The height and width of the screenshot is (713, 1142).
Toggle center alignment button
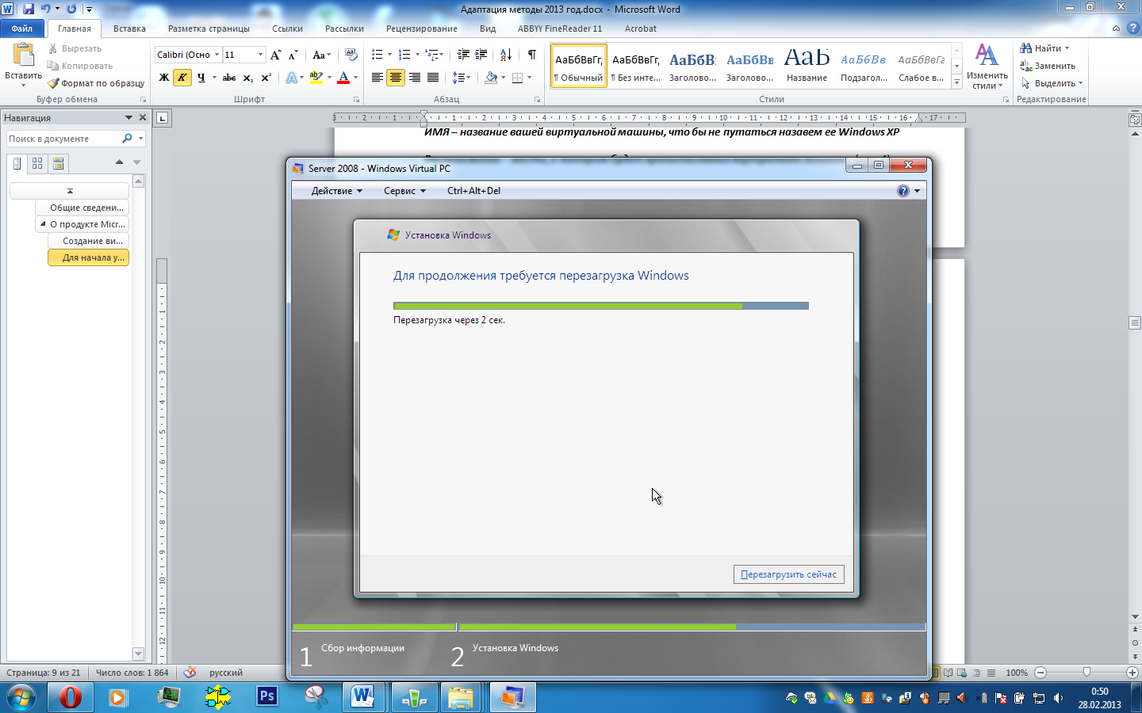395,78
